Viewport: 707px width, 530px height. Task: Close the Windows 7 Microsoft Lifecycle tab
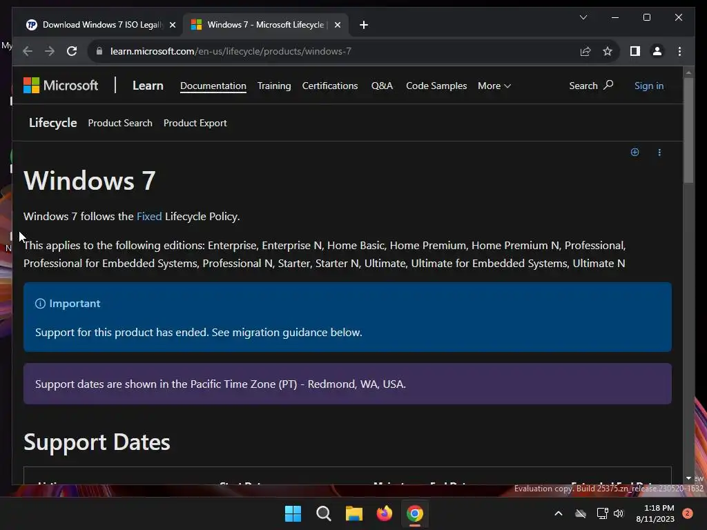[337, 26]
